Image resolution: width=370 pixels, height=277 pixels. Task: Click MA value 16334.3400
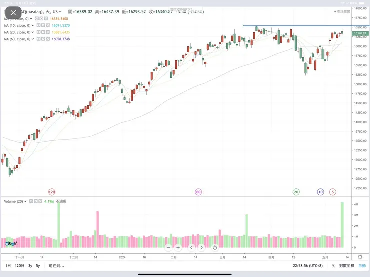[x=59, y=19]
